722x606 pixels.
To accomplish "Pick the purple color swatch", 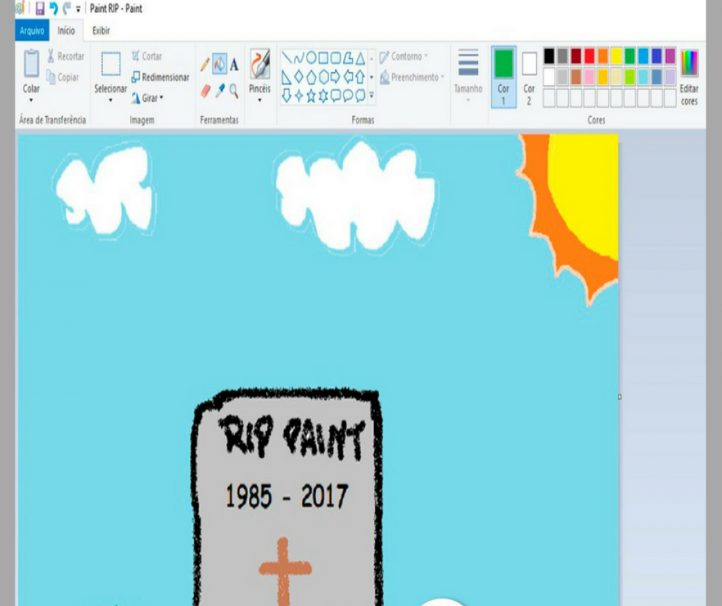I will tap(670, 56).
